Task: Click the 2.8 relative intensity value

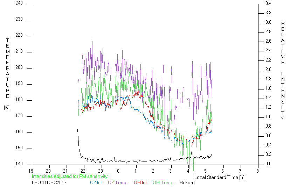Action: 268,31
